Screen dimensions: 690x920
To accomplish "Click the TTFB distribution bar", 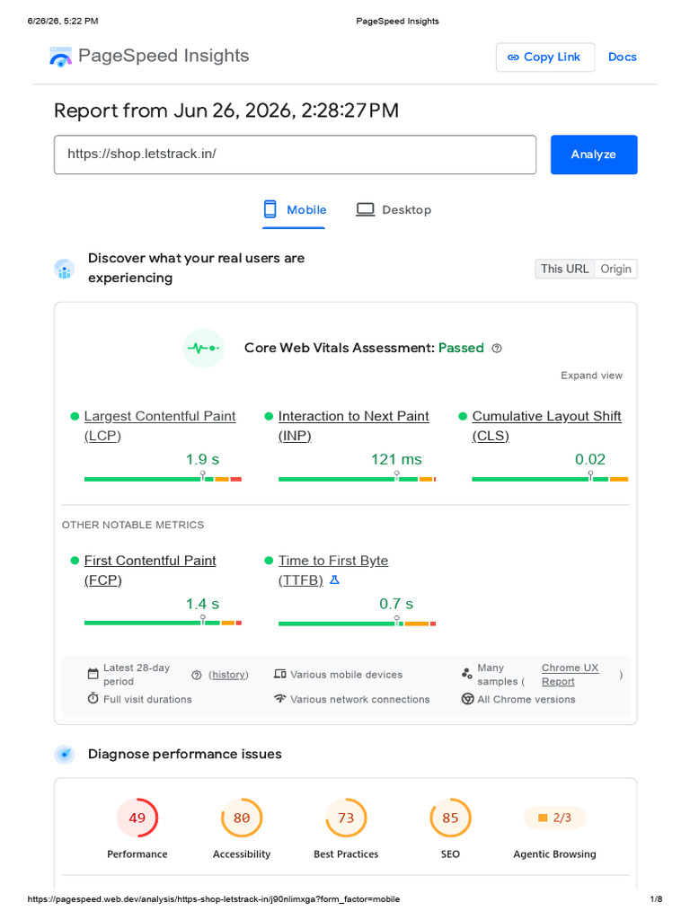I will [357, 624].
